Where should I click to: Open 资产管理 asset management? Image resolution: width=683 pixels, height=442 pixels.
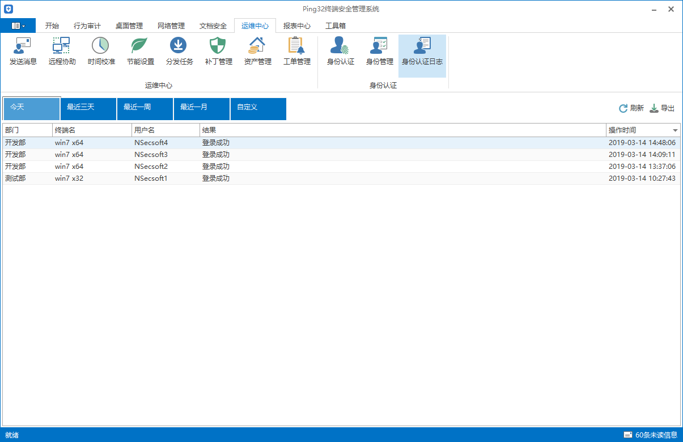tap(257, 52)
